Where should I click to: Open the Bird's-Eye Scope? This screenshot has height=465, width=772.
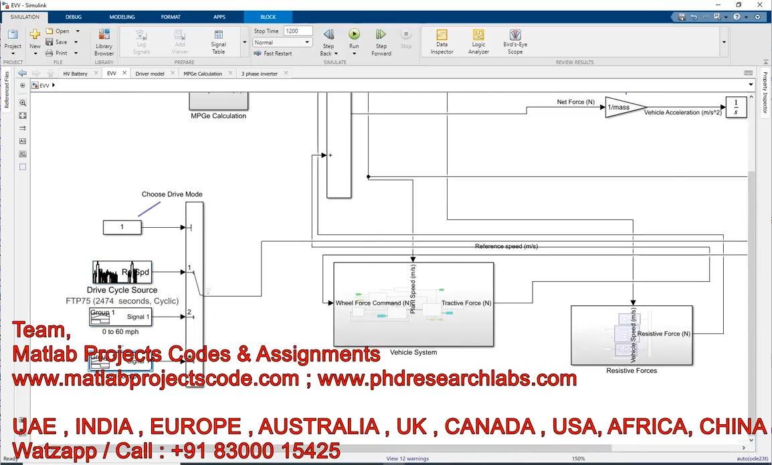point(515,41)
